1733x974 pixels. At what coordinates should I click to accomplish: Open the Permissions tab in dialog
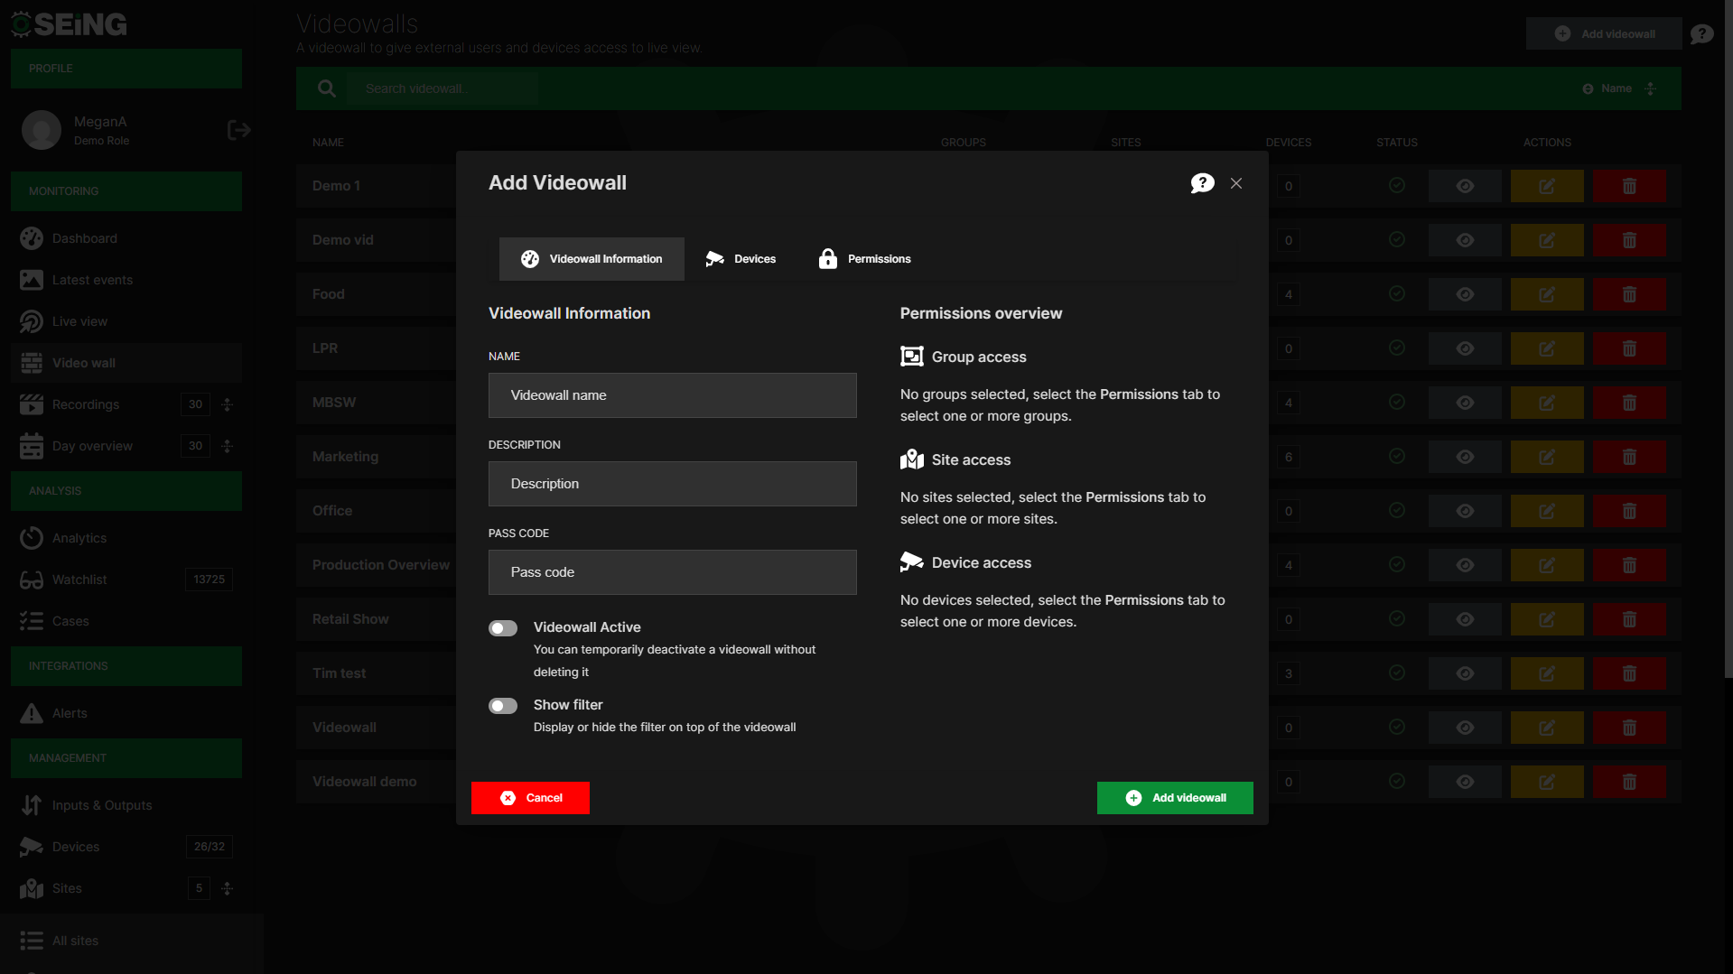tap(864, 259)
